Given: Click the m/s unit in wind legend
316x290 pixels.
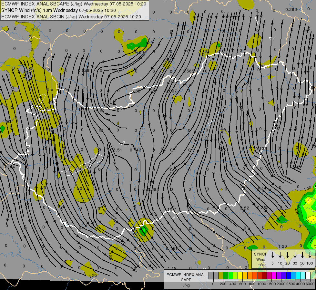Looking at the screenshot, I should tap(260, 264).
